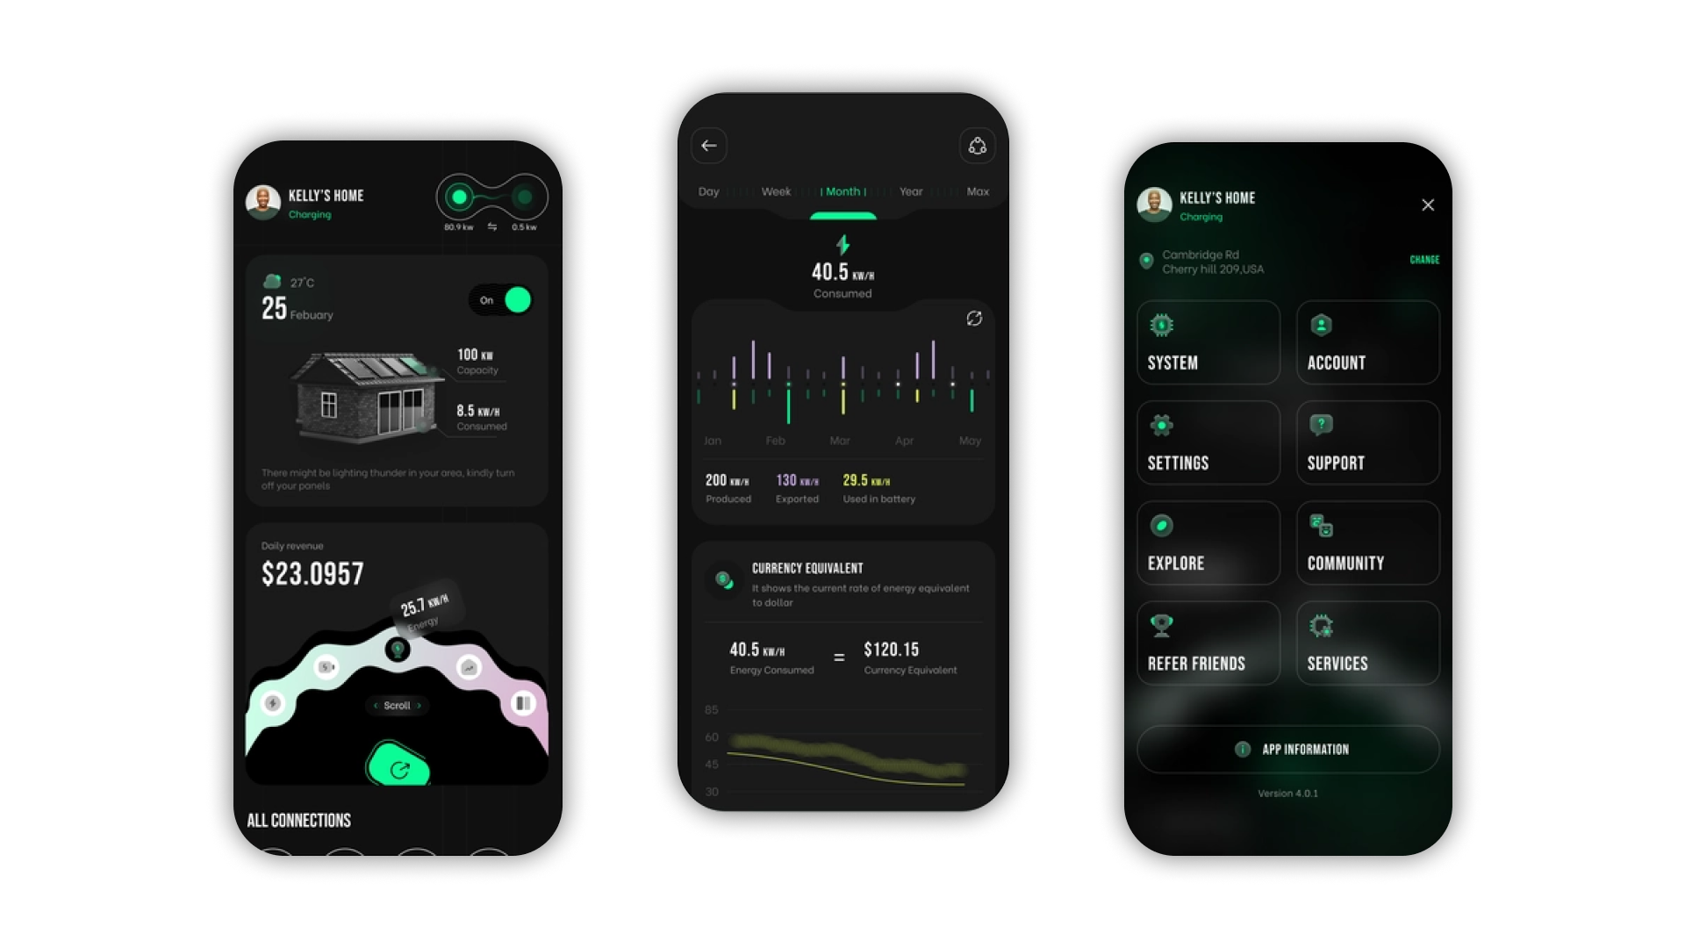This screenshot has width=1685, height=948.
Task: Select the refresh energy data icon
Action: pyautogui.click(x=974, y=319)
